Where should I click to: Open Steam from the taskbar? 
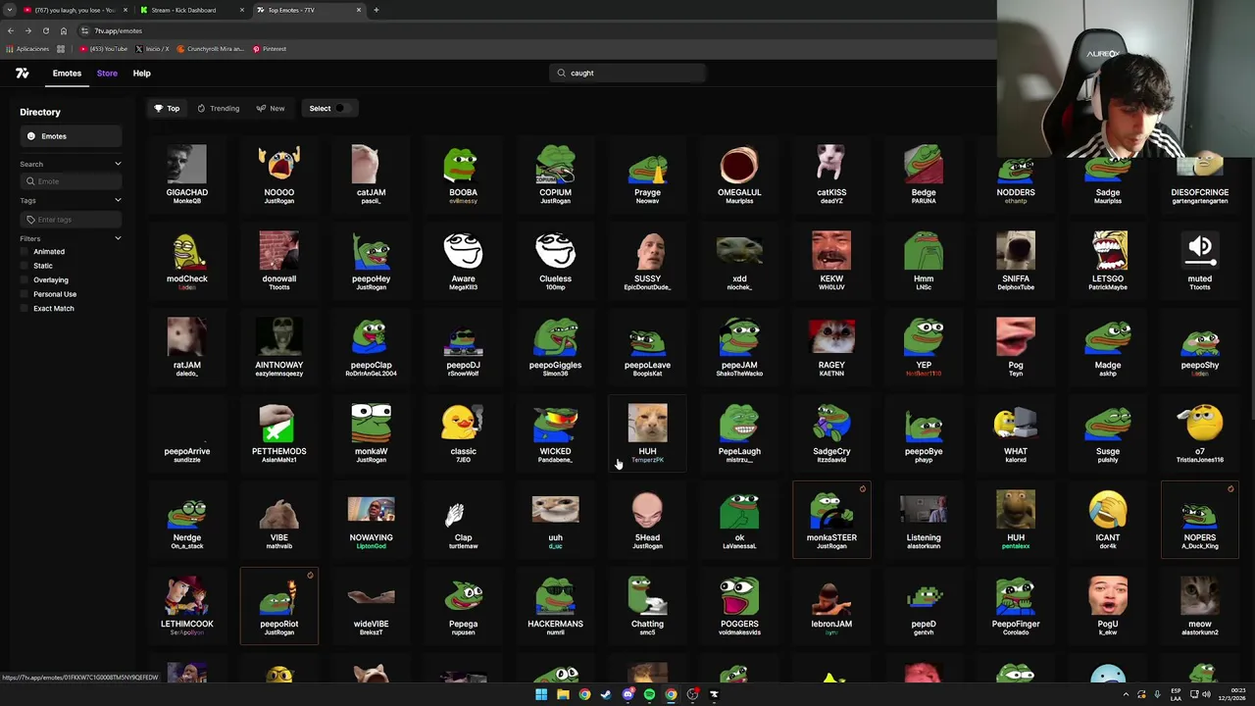click(606, 694)
